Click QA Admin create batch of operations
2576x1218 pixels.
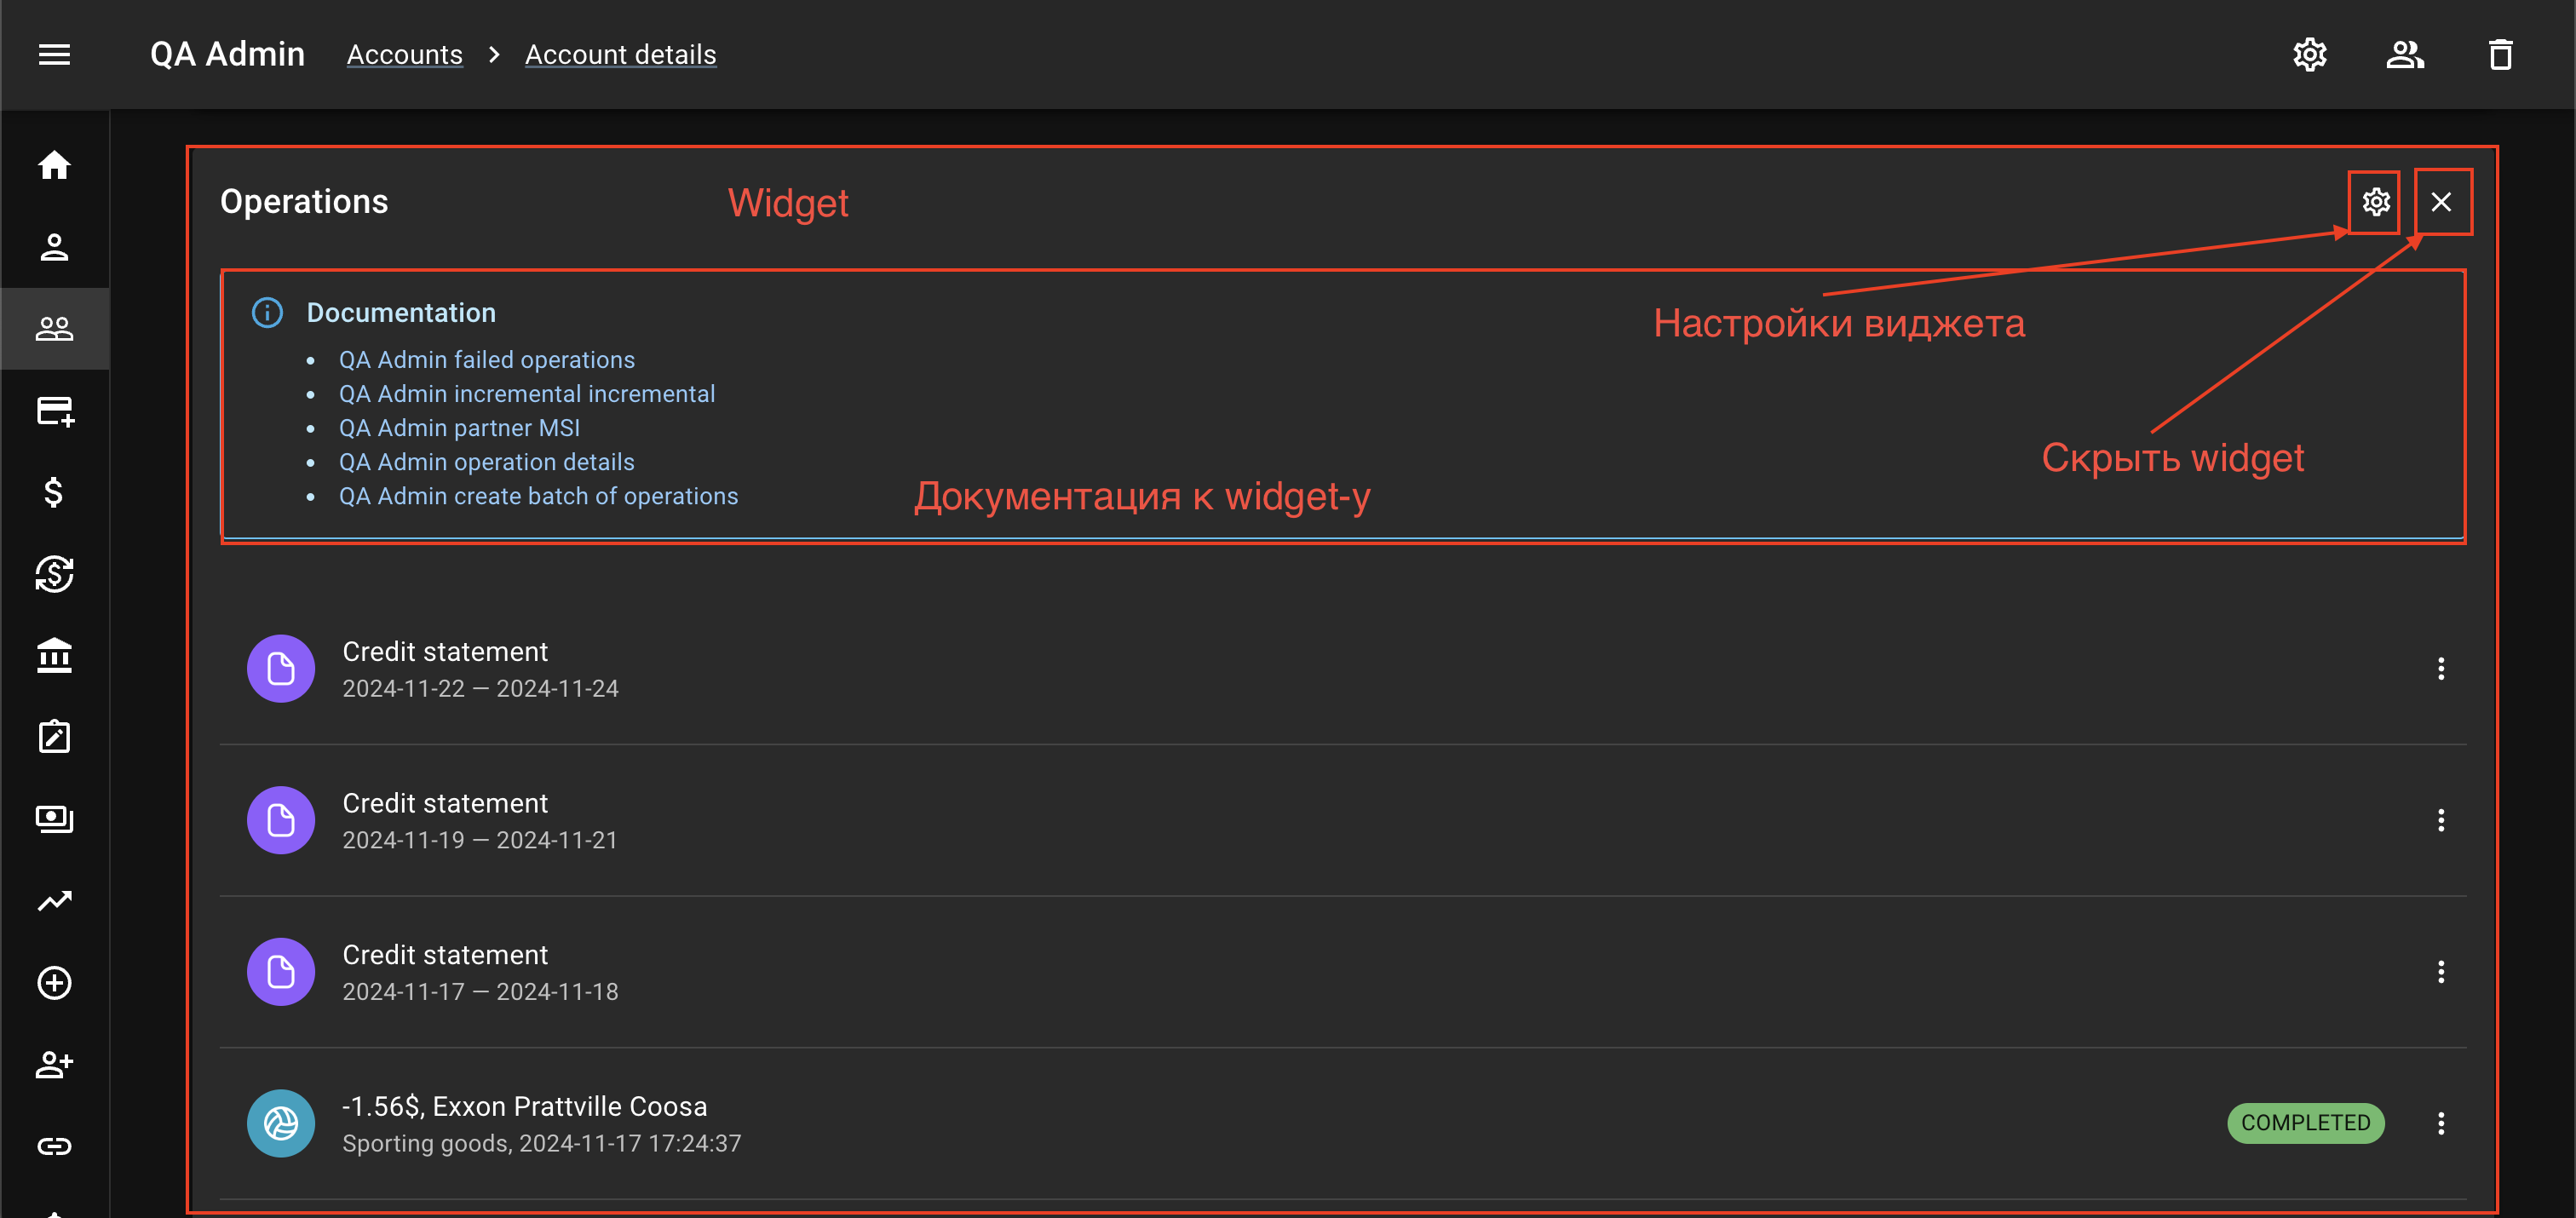[x=539, y=495]
